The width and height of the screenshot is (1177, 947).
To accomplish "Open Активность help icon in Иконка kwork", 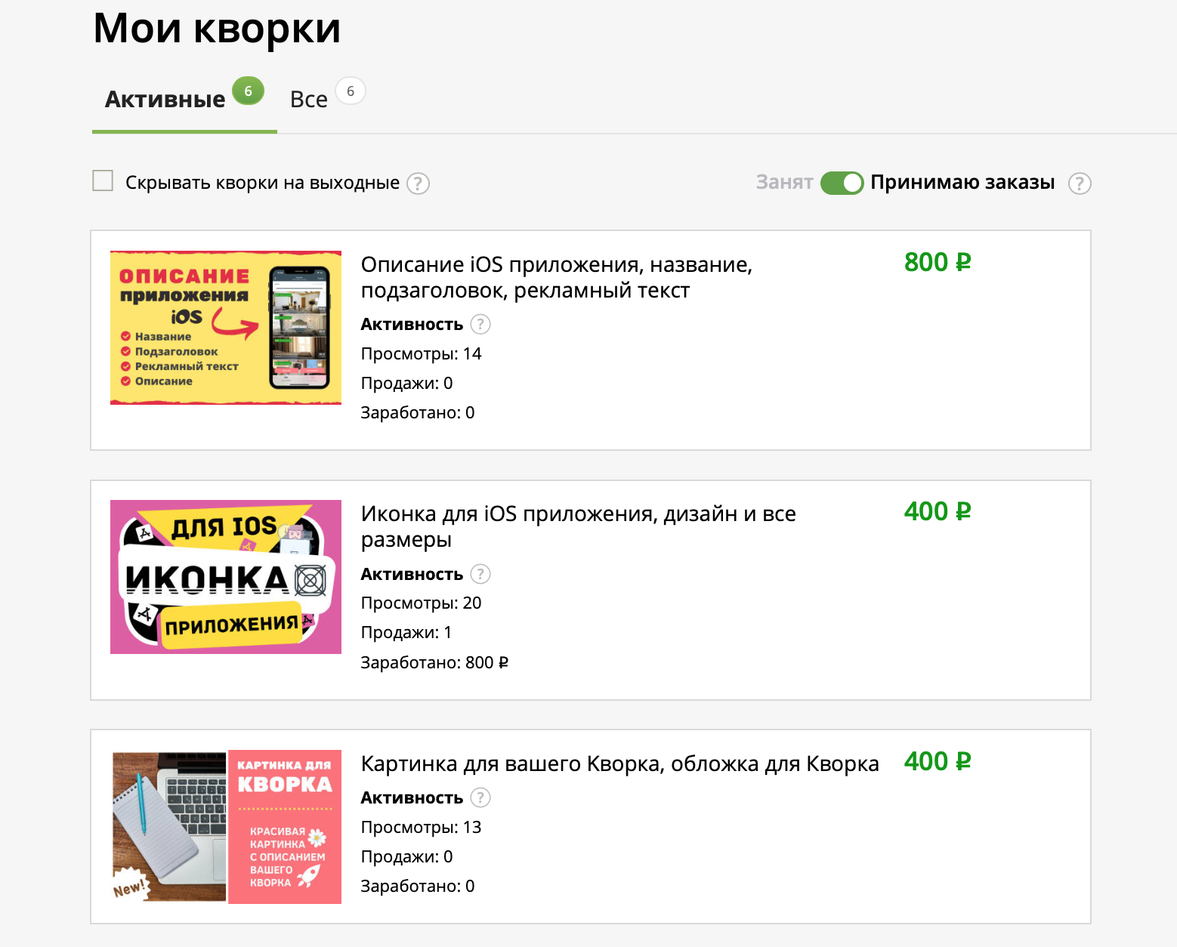I will click(480, 575).
